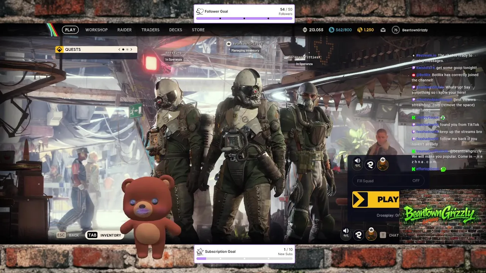Viewport: 486px width, 273px height.
Task: Open BeantownGrizzly profile name in top bar
Action: pos(415,30)
